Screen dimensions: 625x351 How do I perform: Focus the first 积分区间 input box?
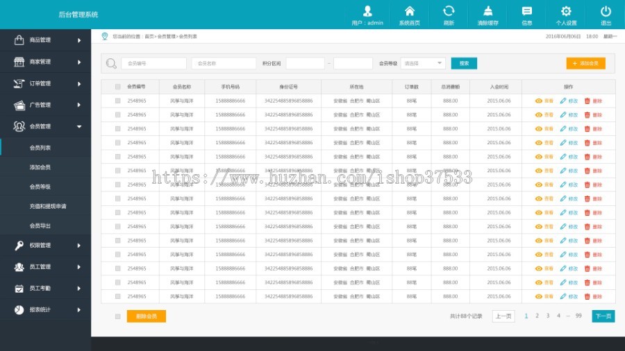305,63
